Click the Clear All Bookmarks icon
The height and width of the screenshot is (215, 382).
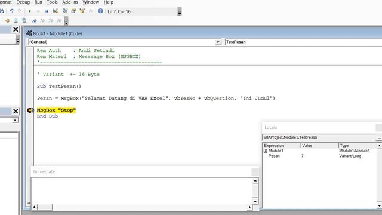(59, 21)
